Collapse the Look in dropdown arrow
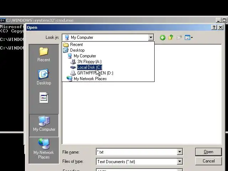This screenshot has width=228, height=171. (x=151, y=37)
